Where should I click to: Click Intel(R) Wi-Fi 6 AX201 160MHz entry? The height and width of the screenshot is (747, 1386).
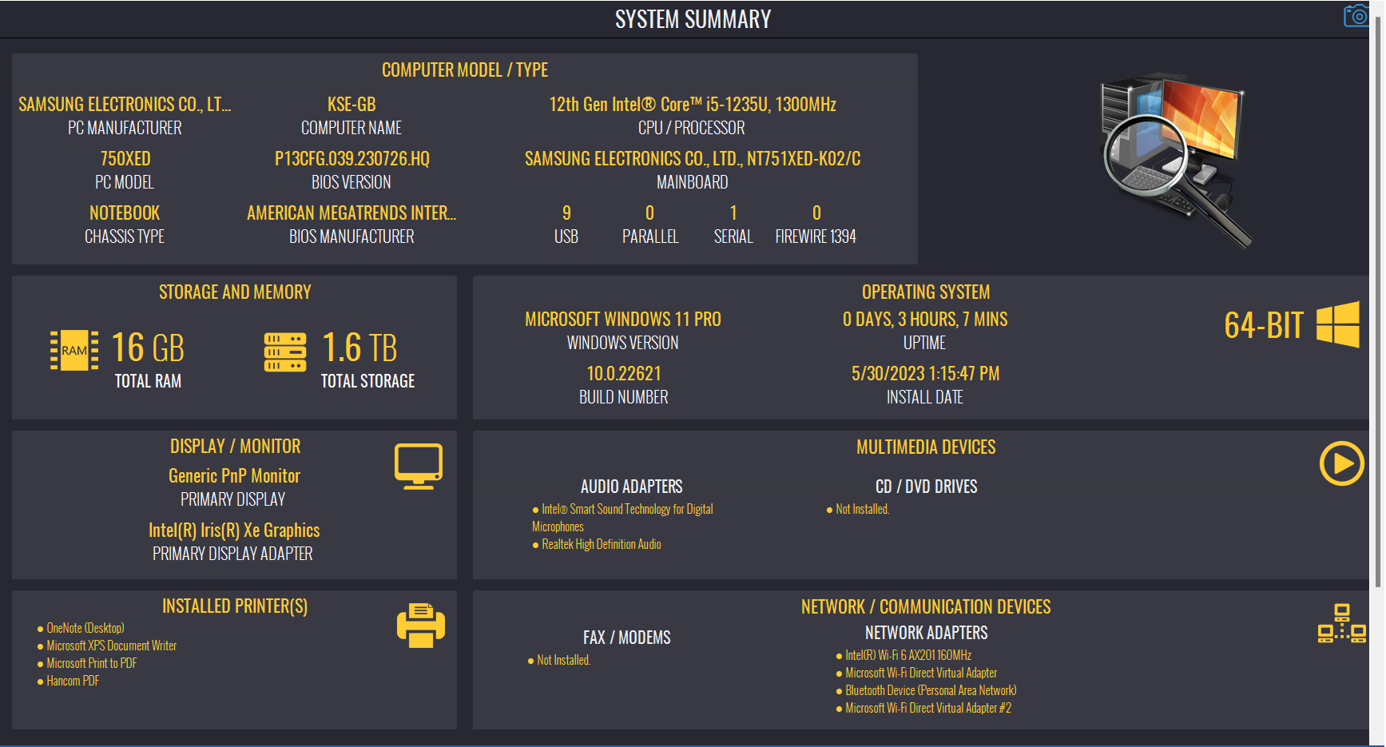coord(903,655)
